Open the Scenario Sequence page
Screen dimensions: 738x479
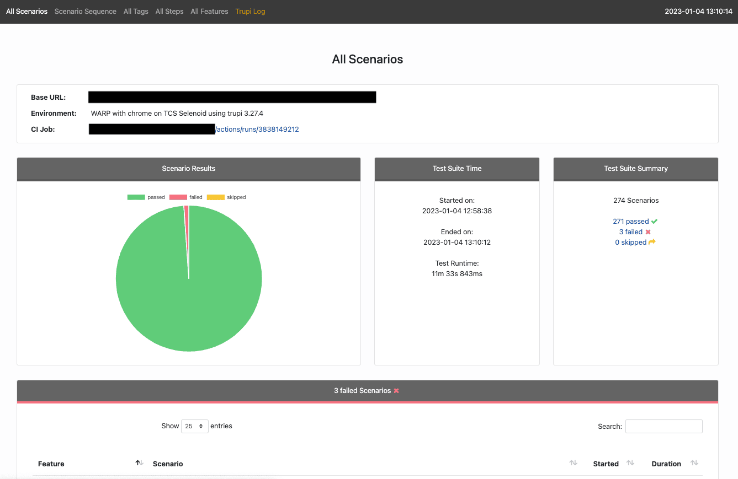click(x=85, y=11)
